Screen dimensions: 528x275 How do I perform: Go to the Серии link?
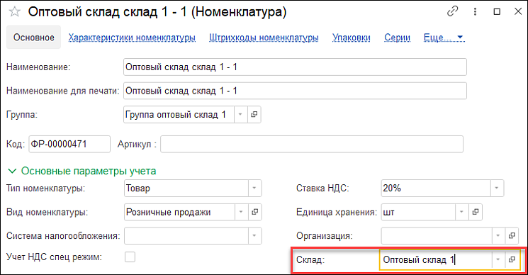[398, 38]
